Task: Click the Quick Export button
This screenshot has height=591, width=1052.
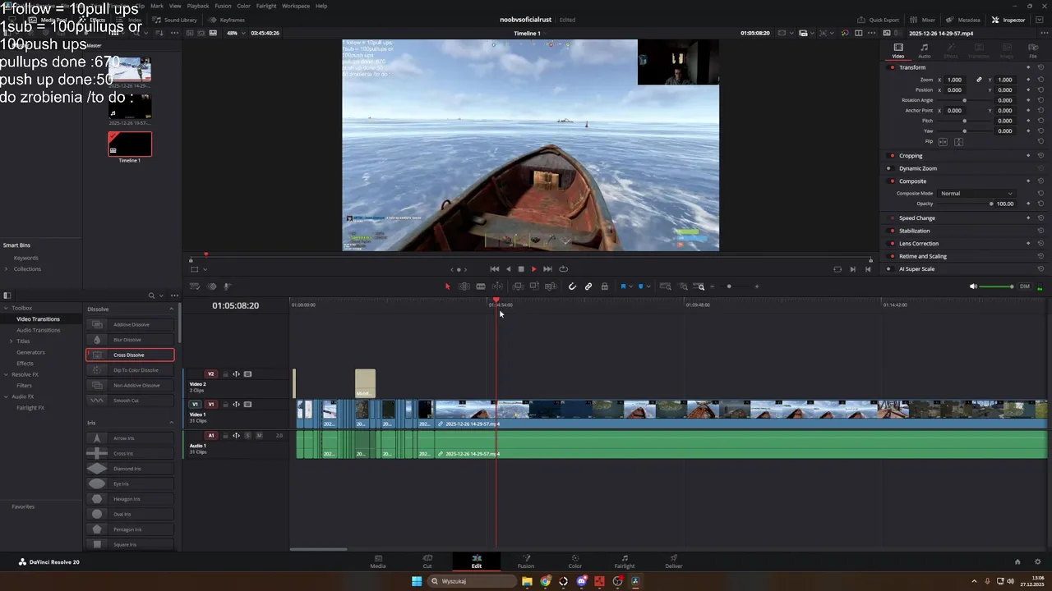Action: click(879, 20)
